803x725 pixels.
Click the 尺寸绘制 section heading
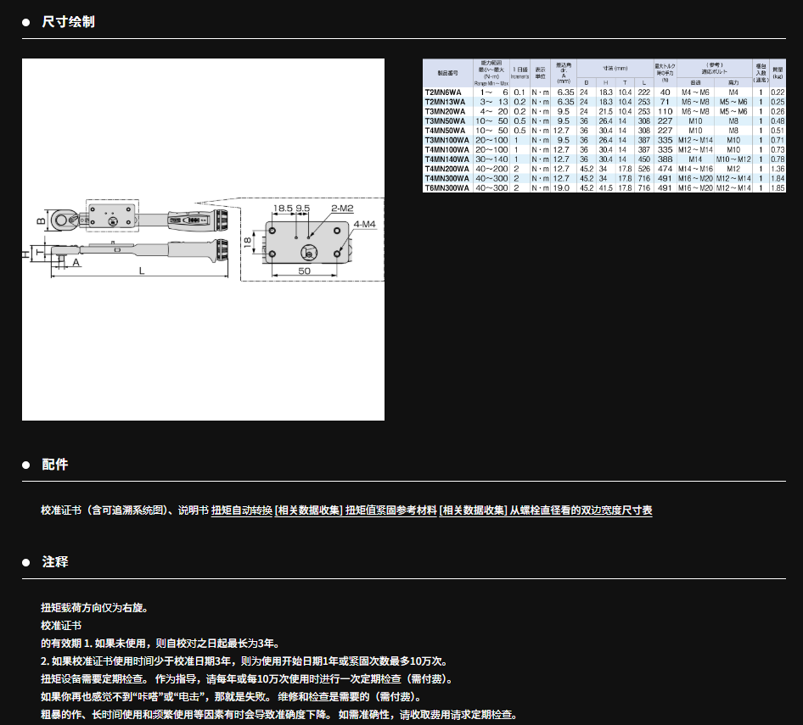coord(69,21)
